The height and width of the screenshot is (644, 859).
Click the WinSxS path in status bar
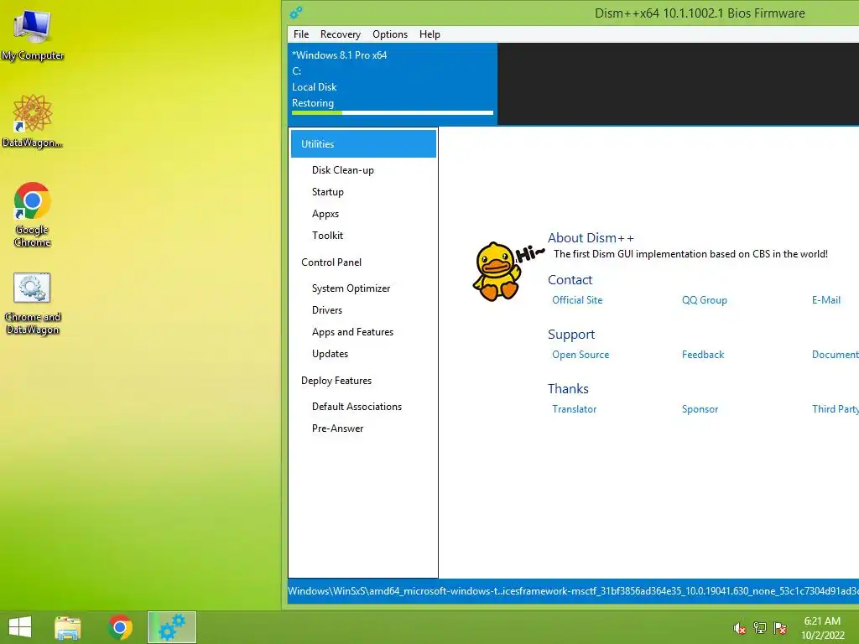[573, 591]
